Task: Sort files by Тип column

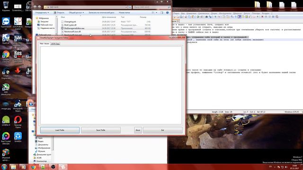Action: 123,17
